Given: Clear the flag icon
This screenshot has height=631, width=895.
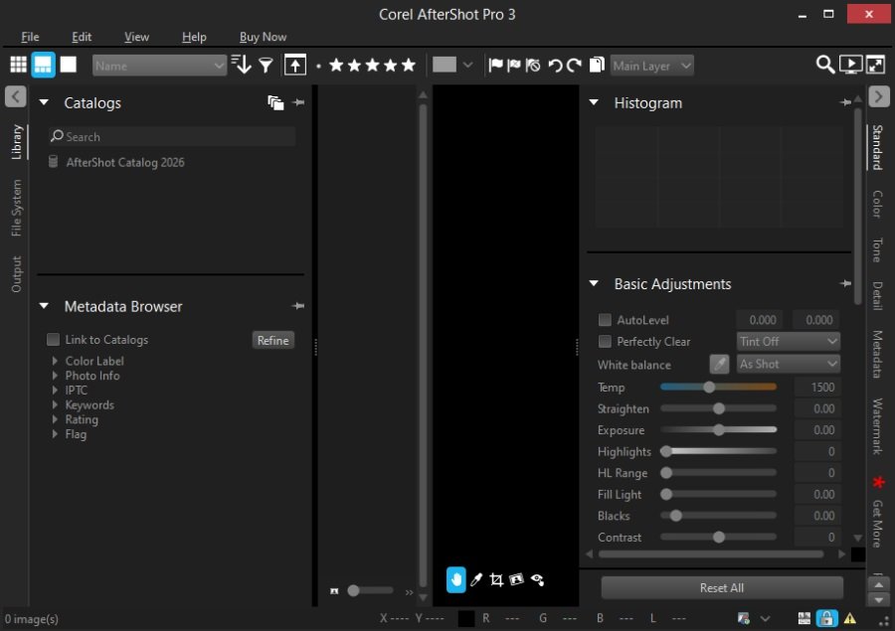Looking at the screenshot, I should tap(533, 65).
